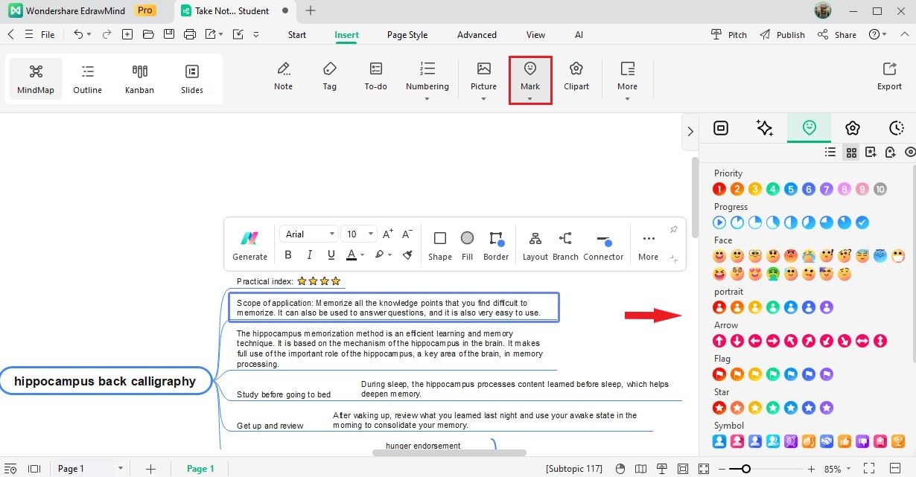Collapse the right side panel
The height and width of the screenshot is (477, 916).
click(690, 131)
